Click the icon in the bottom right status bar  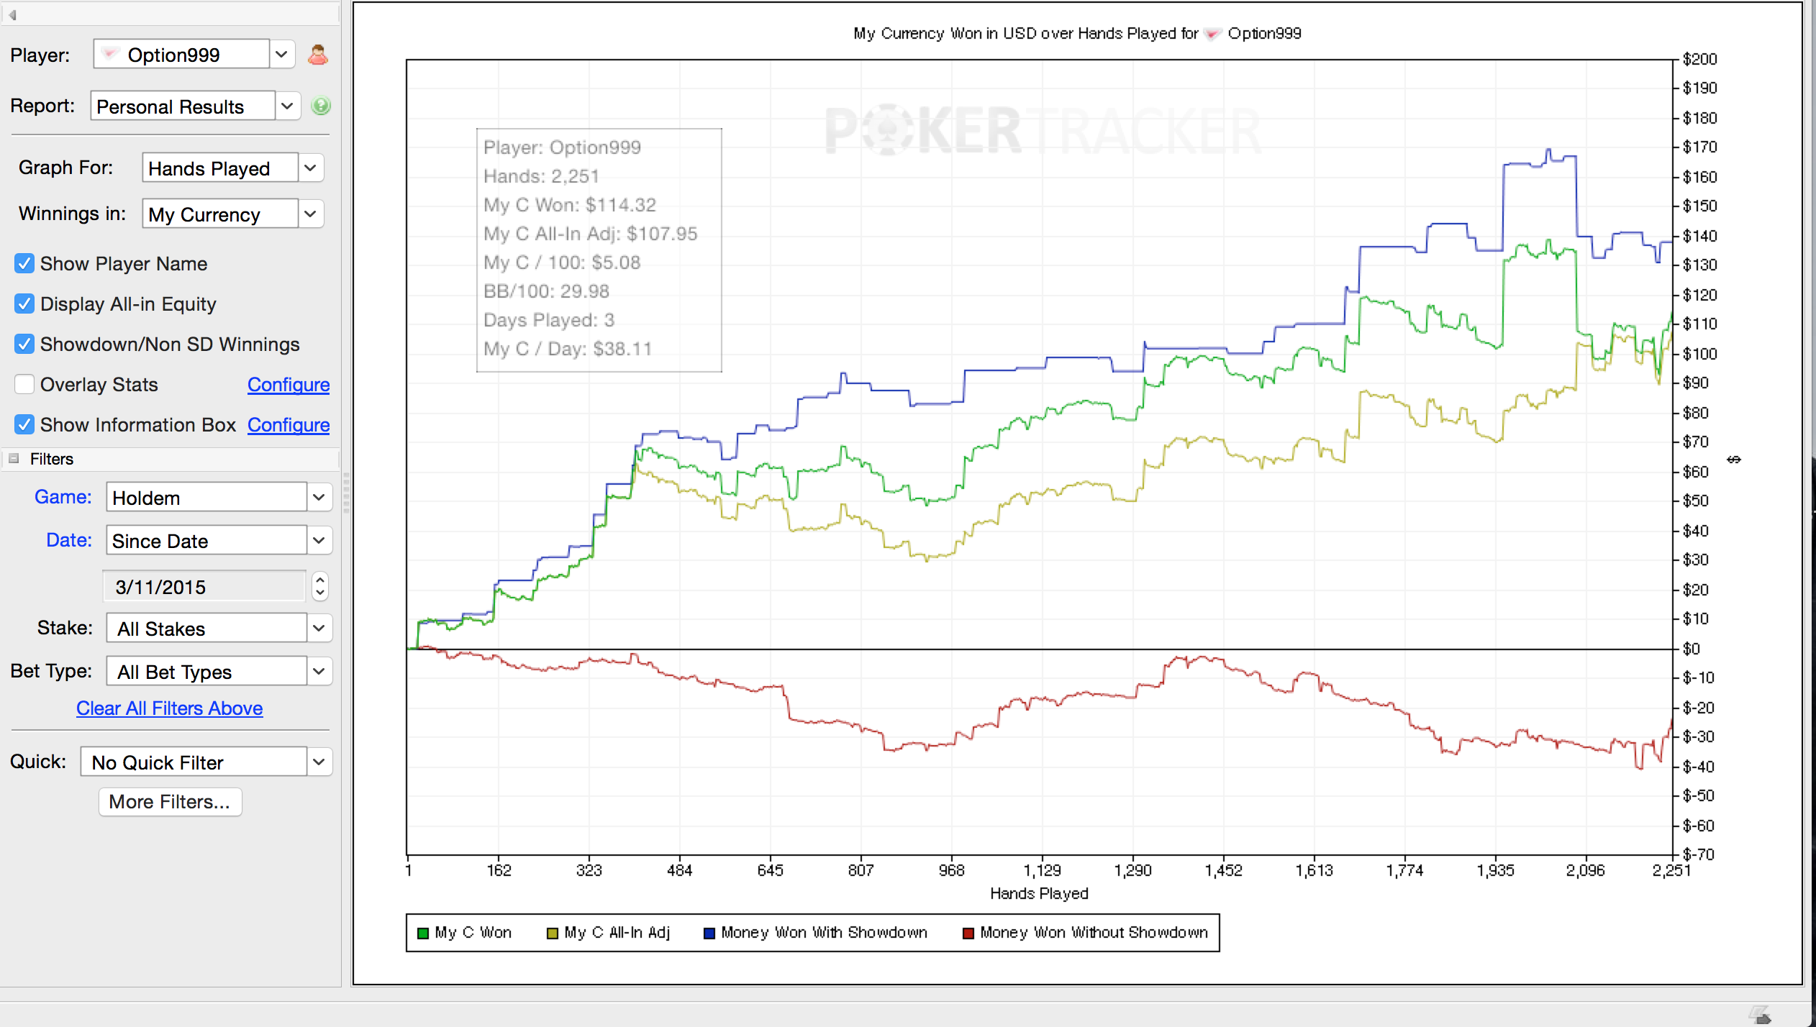(x=1761, y=1015)
